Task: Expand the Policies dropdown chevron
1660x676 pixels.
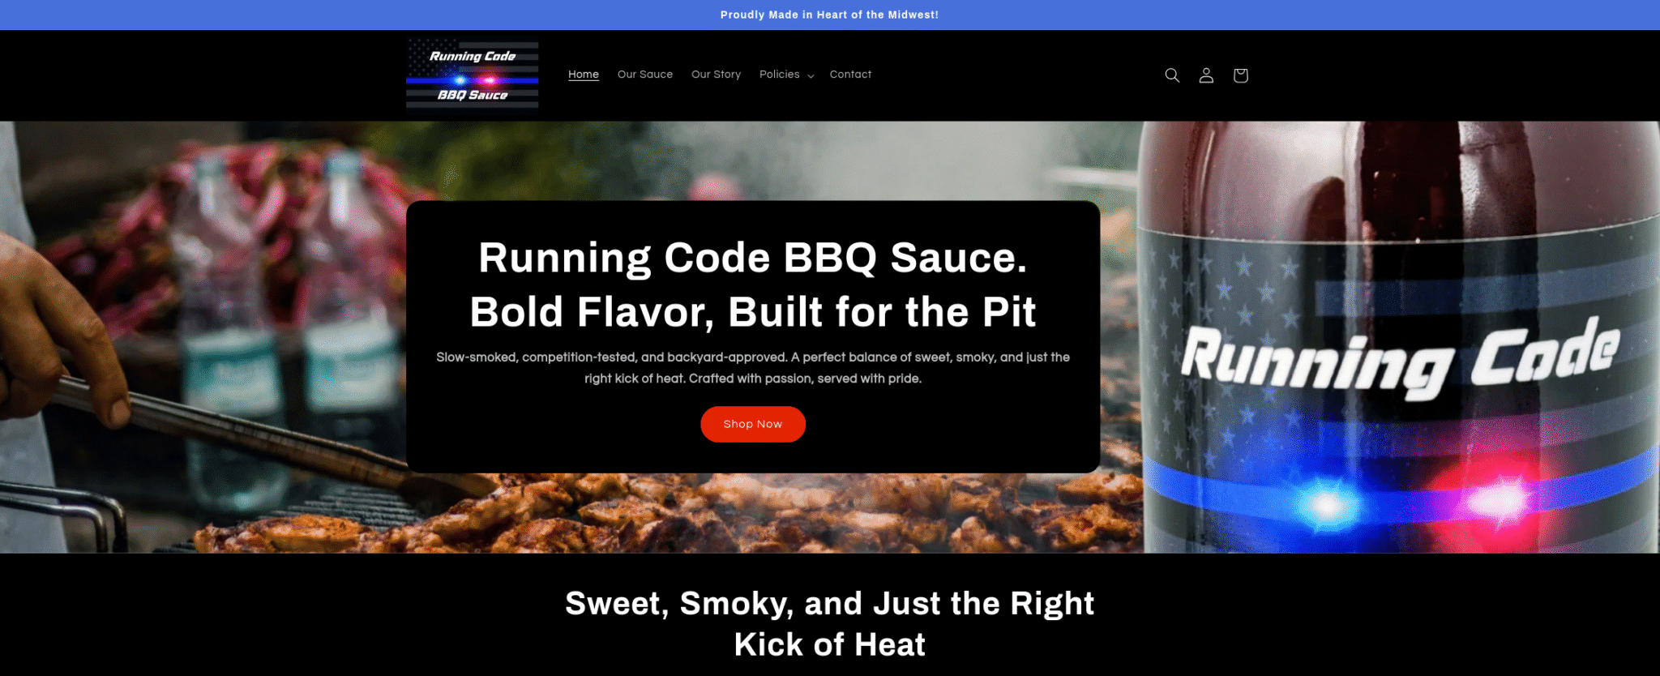Action: 811,75
